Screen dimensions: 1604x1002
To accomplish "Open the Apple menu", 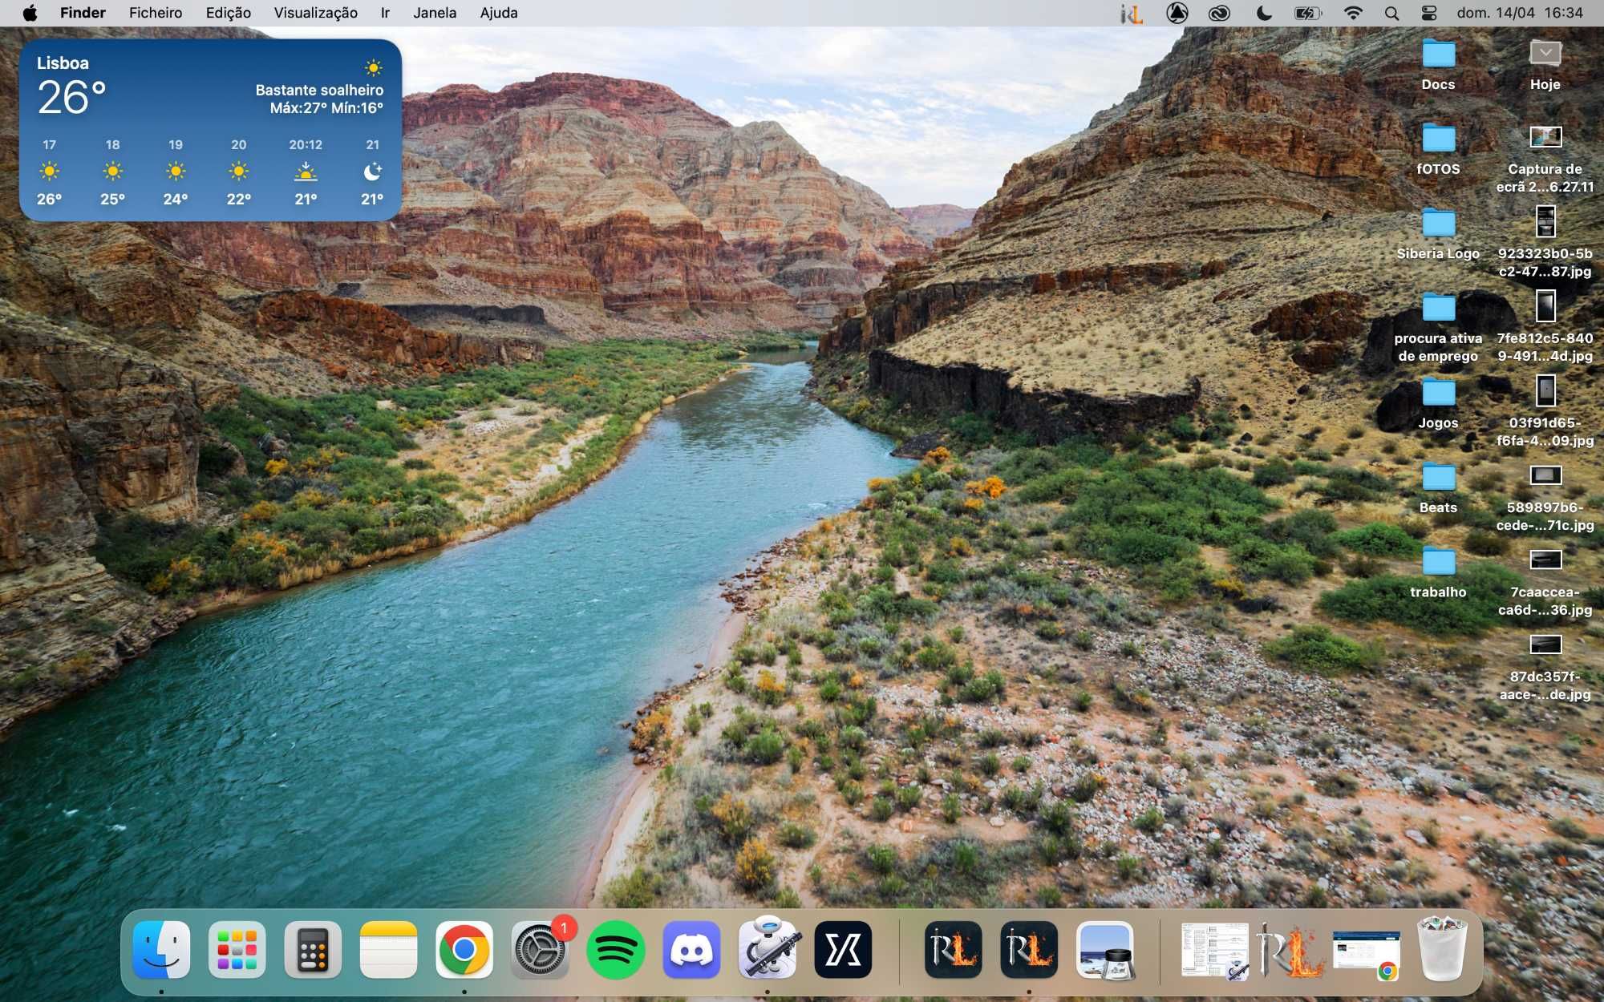I will (30, 13).
